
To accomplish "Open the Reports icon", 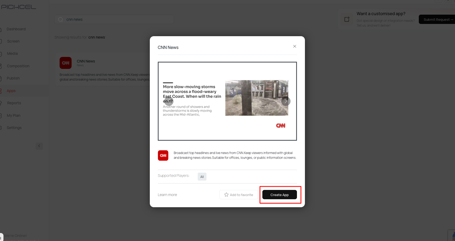I will pos(1,103).
